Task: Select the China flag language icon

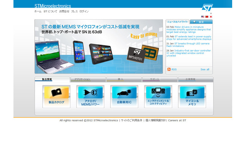Action: click(207, 17)
